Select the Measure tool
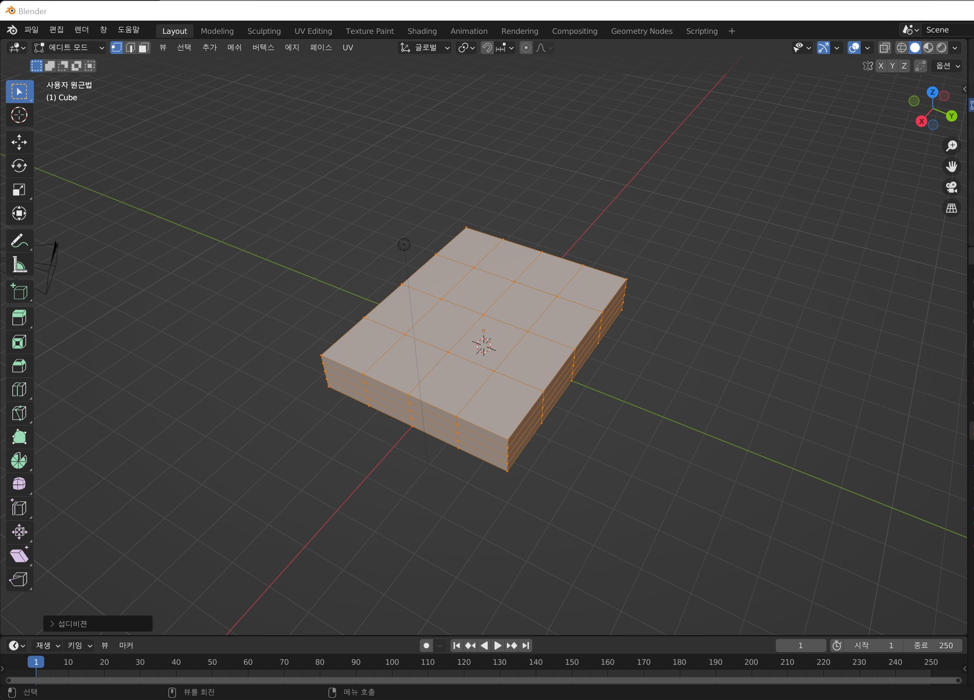Screen dimensions: 974x700 [x=19, y=265]
